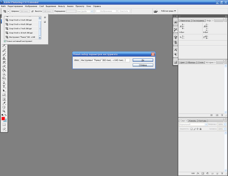Screen dimensions: 228x176
Task: Select the Eraser tool
Action: coord(4,66)
